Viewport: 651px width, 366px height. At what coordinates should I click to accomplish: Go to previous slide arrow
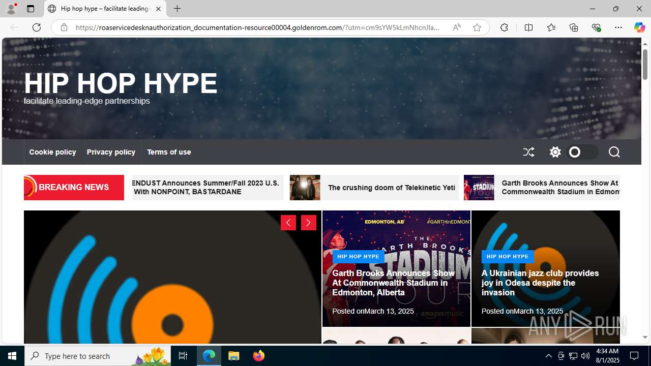[x=288, y=223]
